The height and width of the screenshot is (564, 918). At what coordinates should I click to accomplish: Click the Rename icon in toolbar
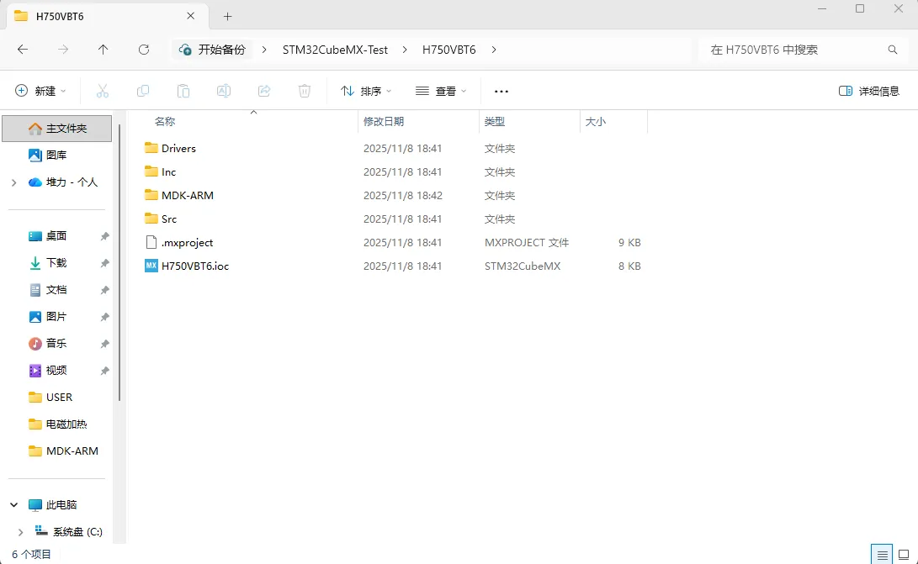click(x=224, y=91)
